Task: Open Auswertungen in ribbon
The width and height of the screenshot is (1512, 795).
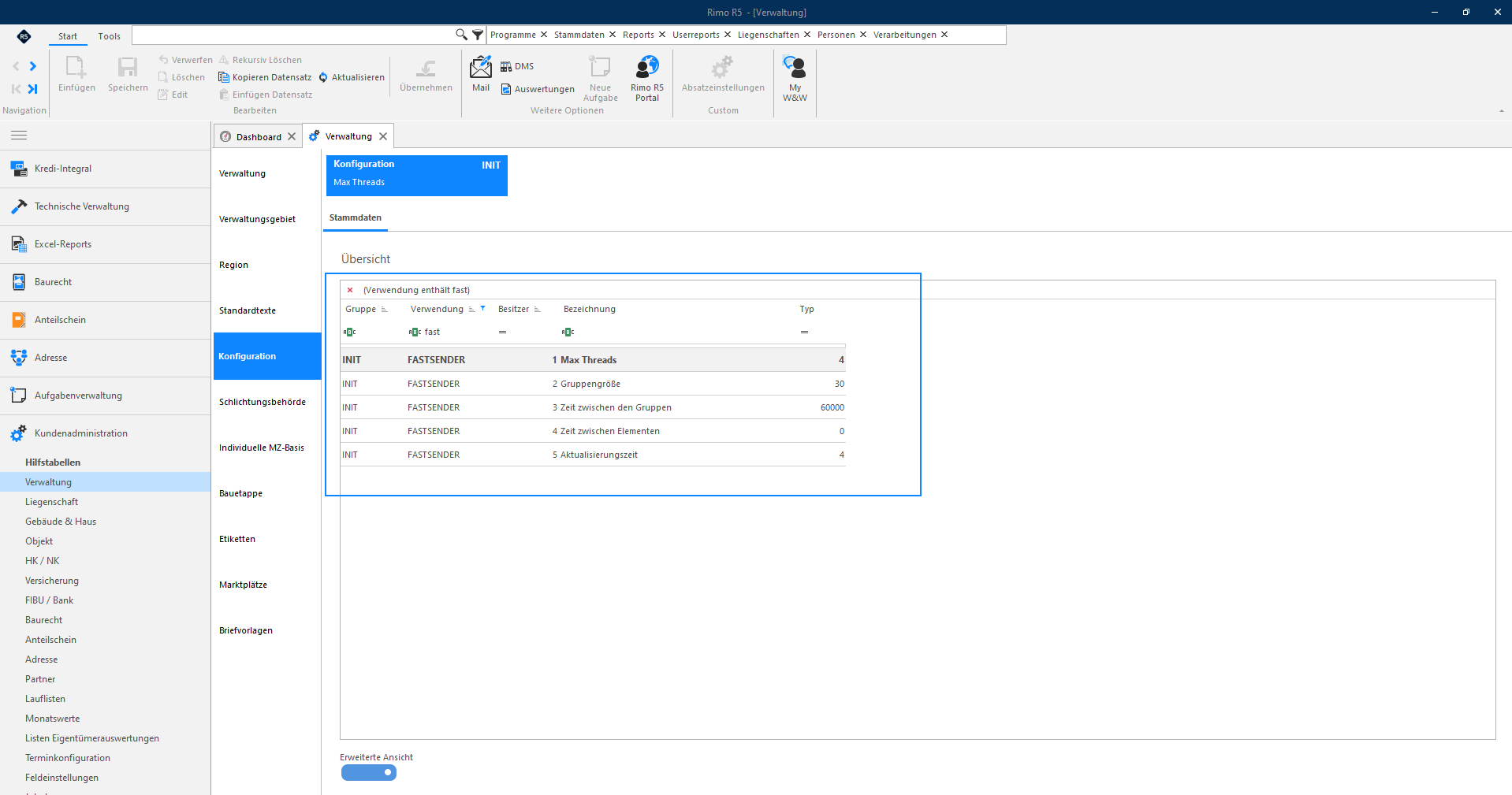Action: (x=538, y=89)
